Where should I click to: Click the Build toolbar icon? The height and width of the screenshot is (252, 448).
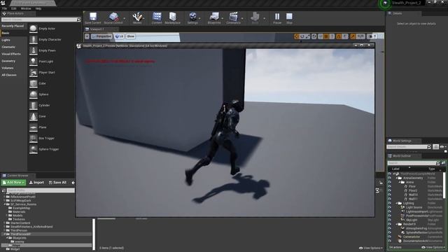coord(255,18)
